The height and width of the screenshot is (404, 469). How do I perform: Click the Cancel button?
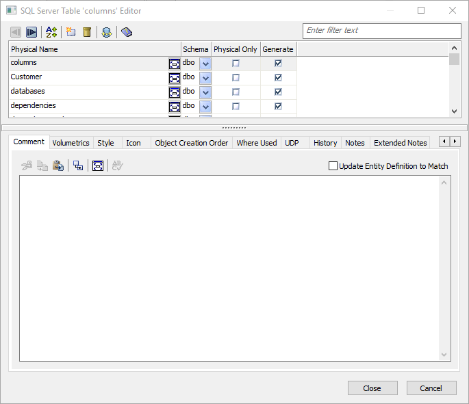click(x=431, y=388)
